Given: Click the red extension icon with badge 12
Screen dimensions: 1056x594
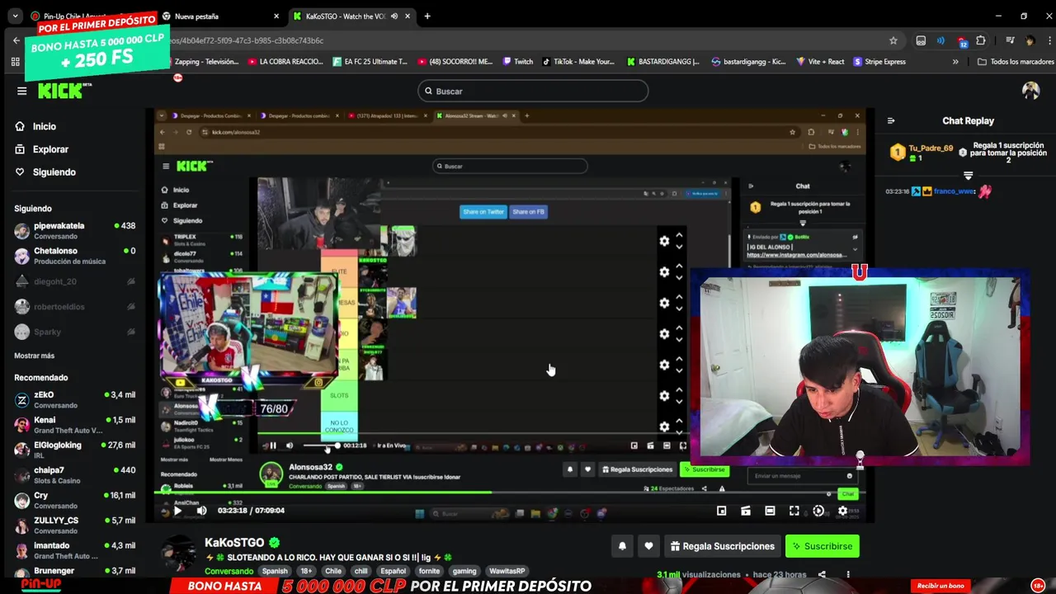Looking at the screenshot, I should click(962, 40).
